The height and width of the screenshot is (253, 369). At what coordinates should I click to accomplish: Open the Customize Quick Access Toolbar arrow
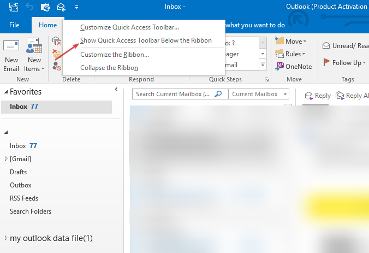coord(76,7)
